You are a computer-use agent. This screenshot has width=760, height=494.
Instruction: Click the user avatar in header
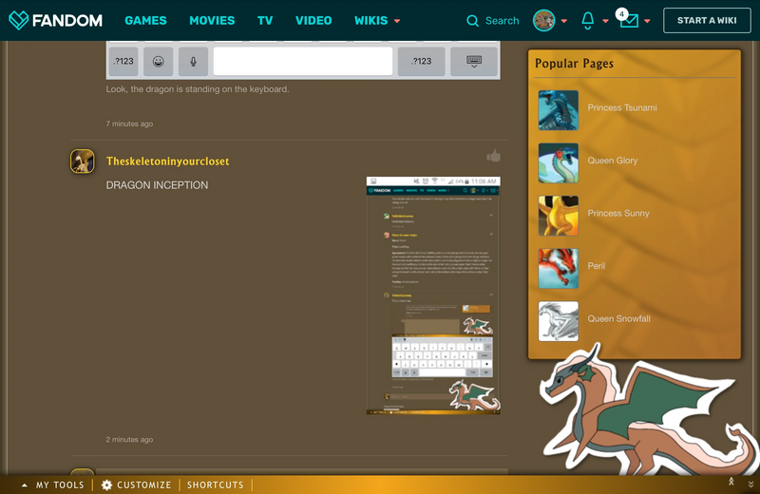[543, 20]
